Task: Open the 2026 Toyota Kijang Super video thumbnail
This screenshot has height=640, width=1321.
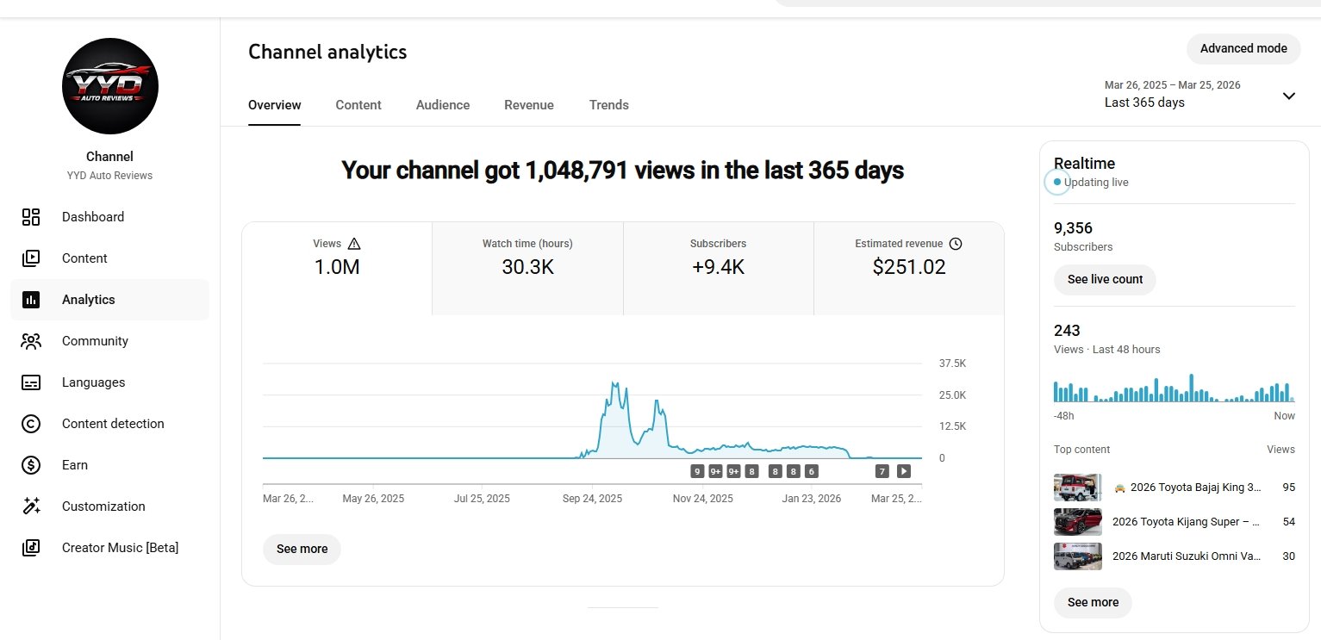Action: click(x=1077, y=522)
